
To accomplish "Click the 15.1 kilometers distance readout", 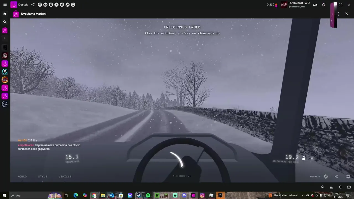I will tap(72, 157).
